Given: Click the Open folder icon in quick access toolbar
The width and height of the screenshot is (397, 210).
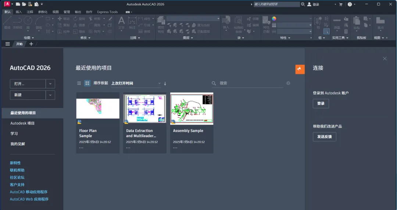Looking at the screenshot, I should pos(24,4).
